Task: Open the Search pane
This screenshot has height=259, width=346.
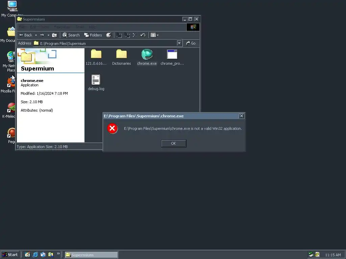Action: click(71, 35)
